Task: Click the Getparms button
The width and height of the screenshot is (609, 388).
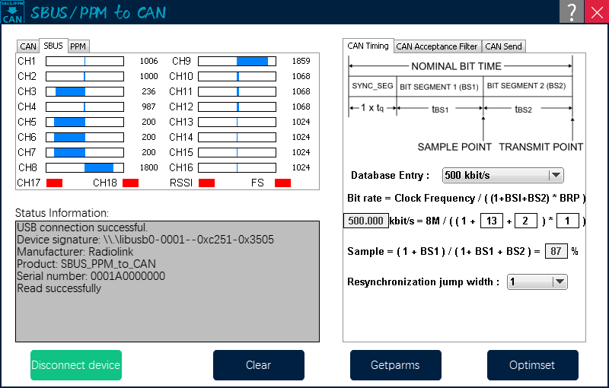Action: 396,365
